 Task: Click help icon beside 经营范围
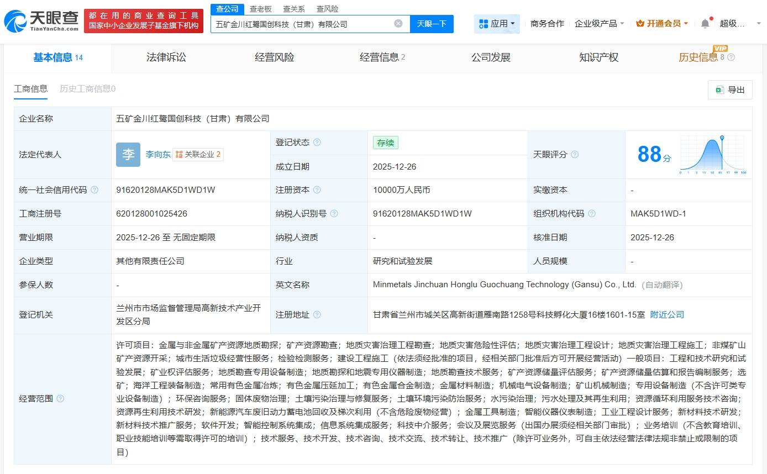coord(60,399)
